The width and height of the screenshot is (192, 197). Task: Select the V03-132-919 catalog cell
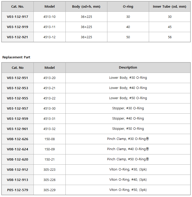click(18, 27)
